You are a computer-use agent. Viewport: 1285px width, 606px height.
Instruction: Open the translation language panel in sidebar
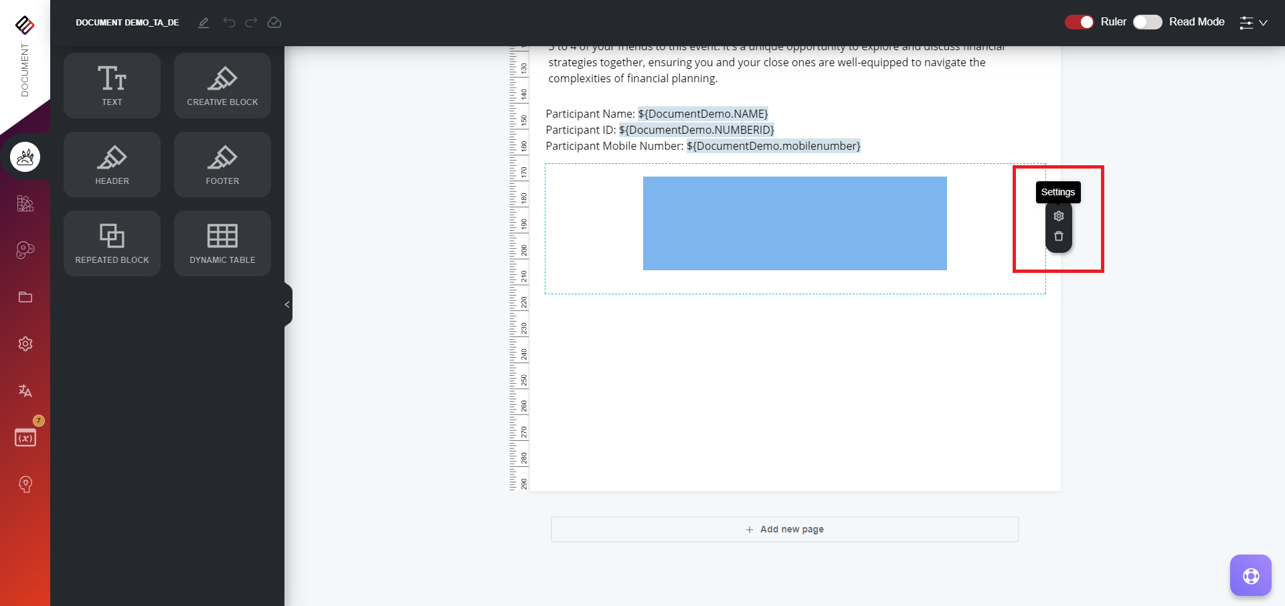(25, 391)
